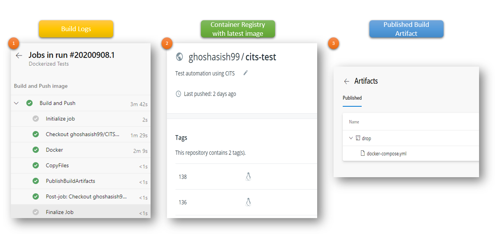Viewport: 497px width, 243px height.
Task: Collapse the Build and Push job
Action: pyautogui.click(x=16, y=103)
